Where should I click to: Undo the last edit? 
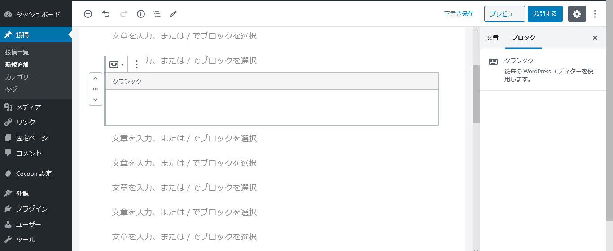point(106,14)
